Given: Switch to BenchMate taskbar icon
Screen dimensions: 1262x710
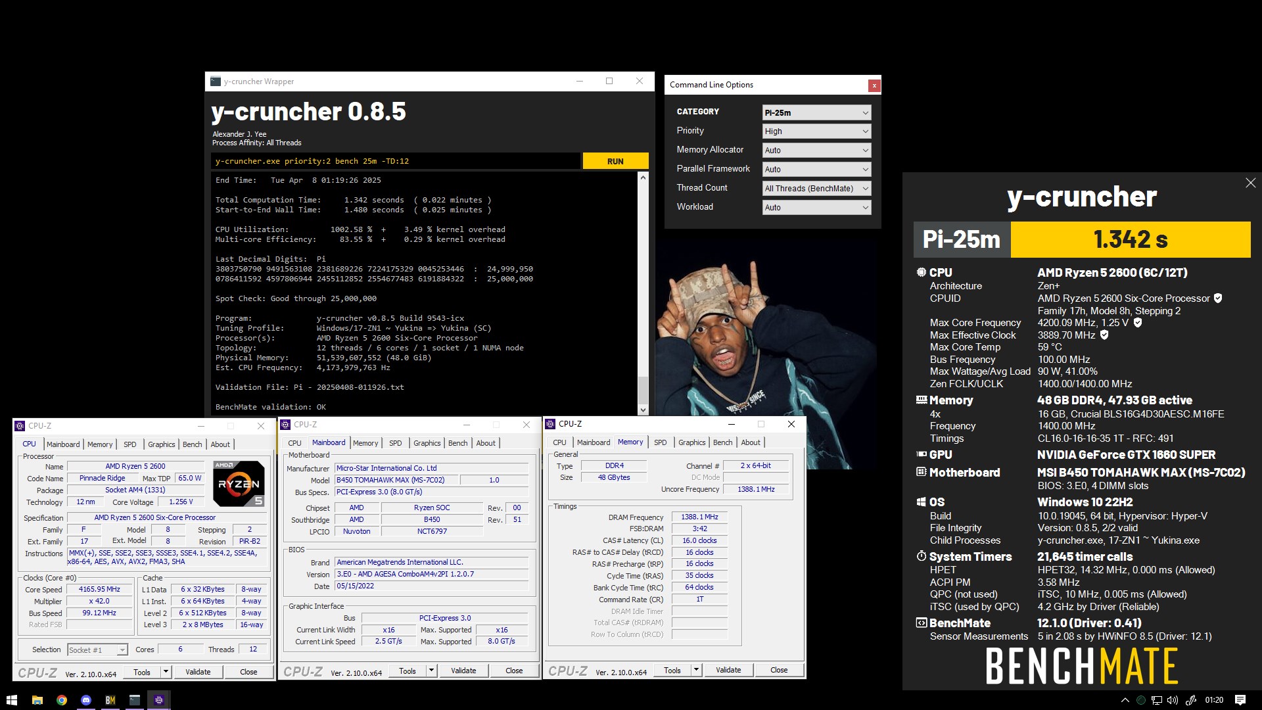Looking at the screenshot, I should pyautogui.click(x=110, y=700).
